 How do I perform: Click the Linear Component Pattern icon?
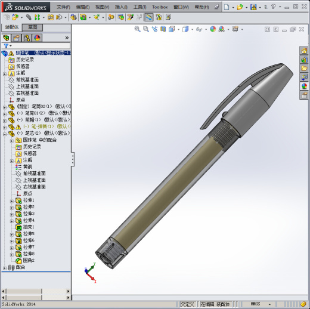pos(38,17)
